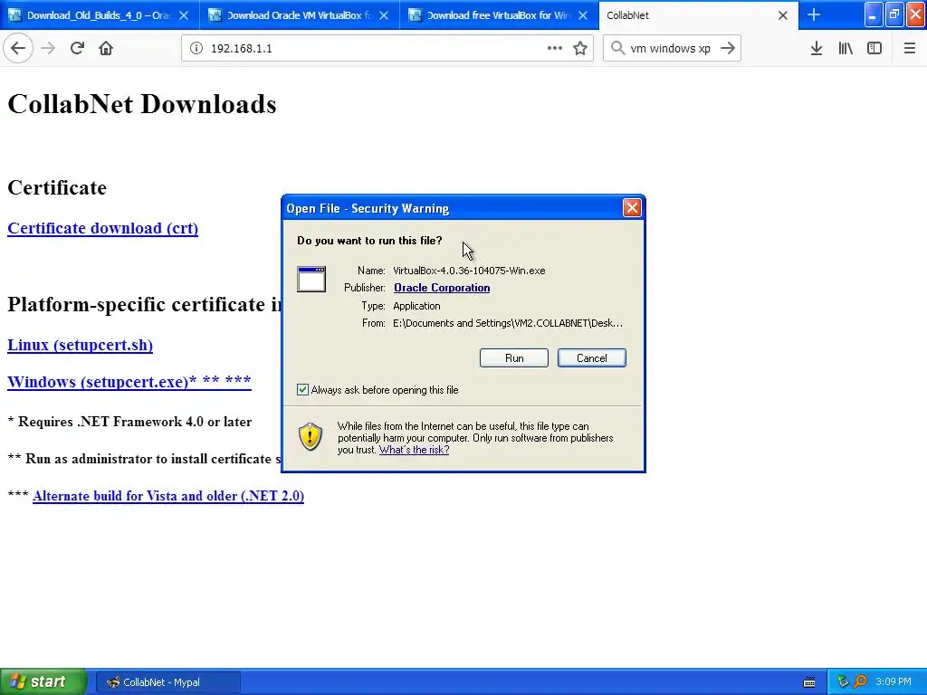Image resolution: width=927 pixels, height=695 pixels.
Task: Click the network tray icon
Action: tap(843, 681)
